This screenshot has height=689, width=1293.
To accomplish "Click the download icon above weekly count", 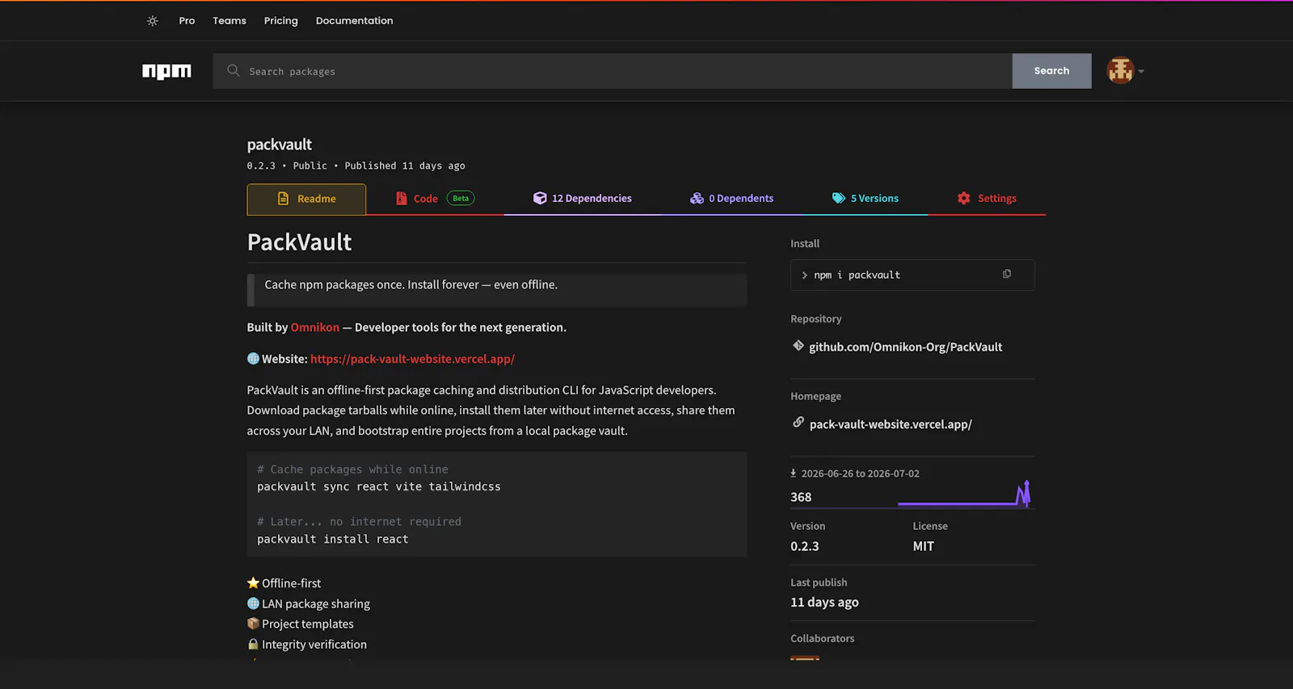I will point(794,473).
